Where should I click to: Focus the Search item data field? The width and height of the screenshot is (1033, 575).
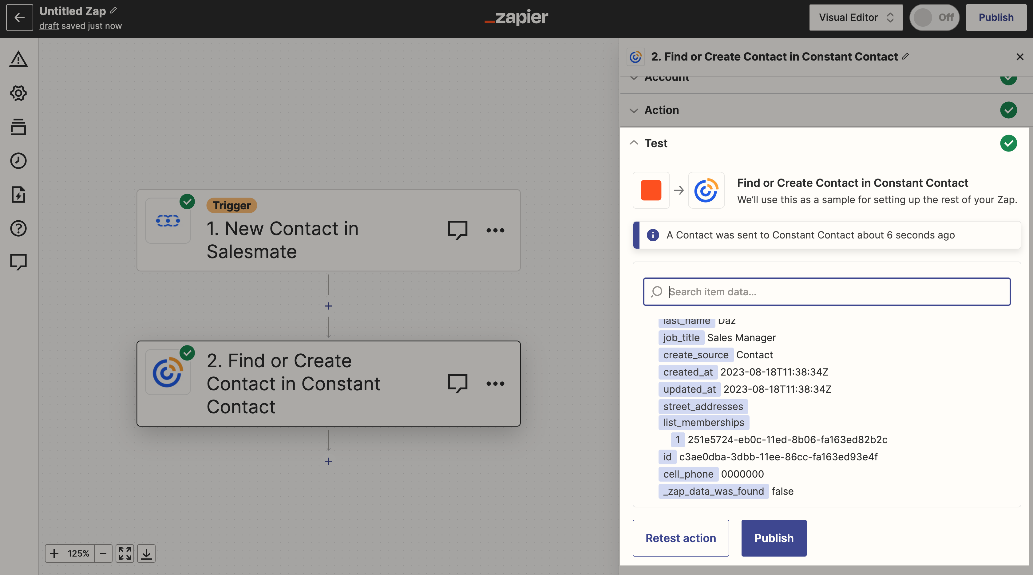[x=826, y=292]
